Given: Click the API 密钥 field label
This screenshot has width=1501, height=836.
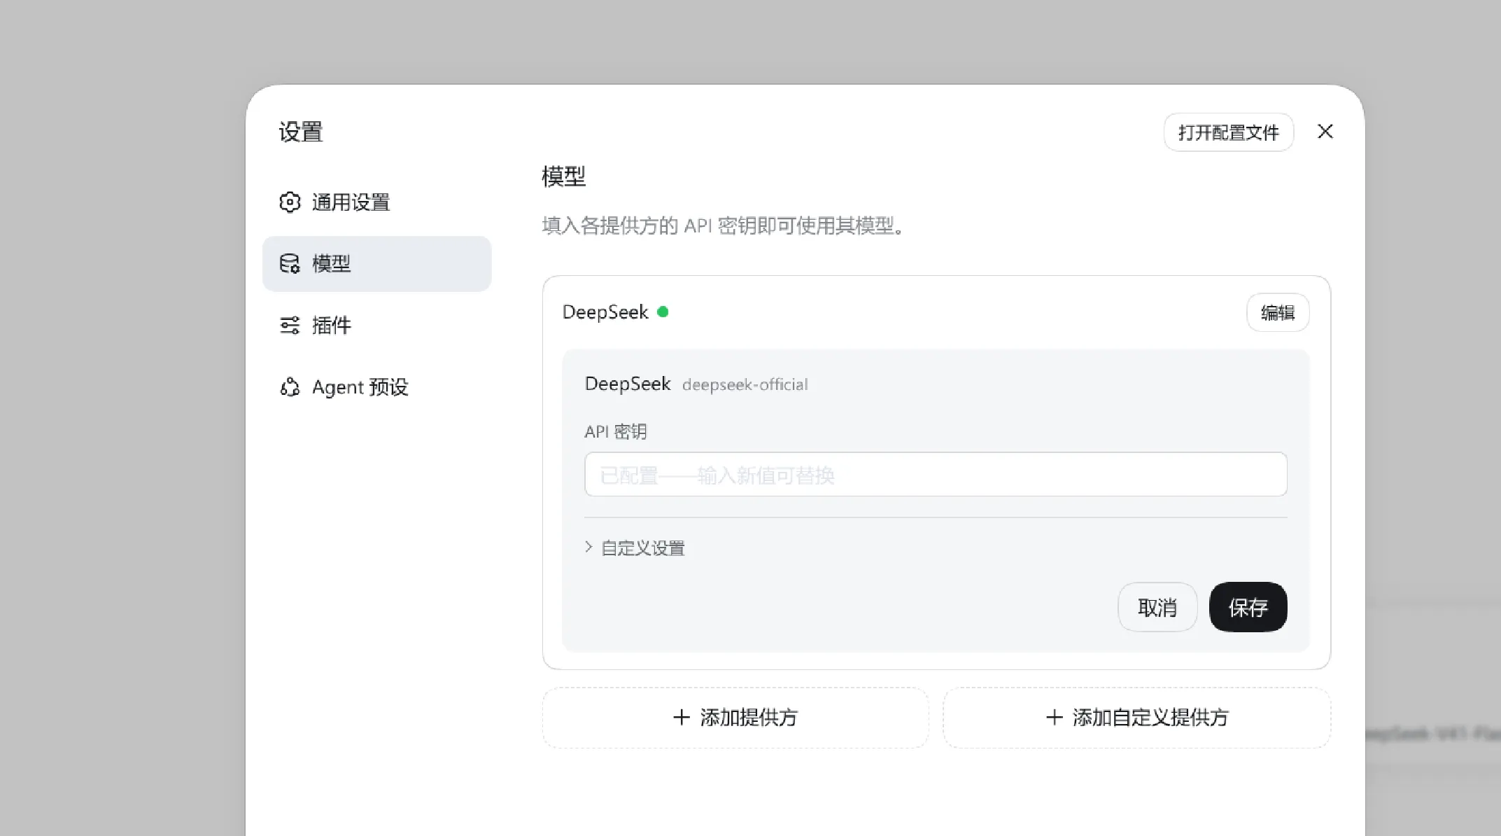Looking at the screenshot, I should click(x=616, y=432).
